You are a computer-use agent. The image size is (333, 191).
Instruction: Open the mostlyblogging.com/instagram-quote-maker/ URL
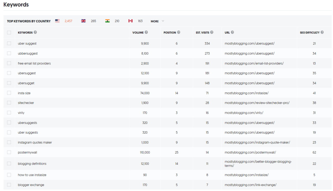click(x=257, y=142)
